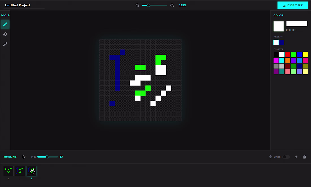
Task: Choose cyan from the palette
Action: click(282, 60)
